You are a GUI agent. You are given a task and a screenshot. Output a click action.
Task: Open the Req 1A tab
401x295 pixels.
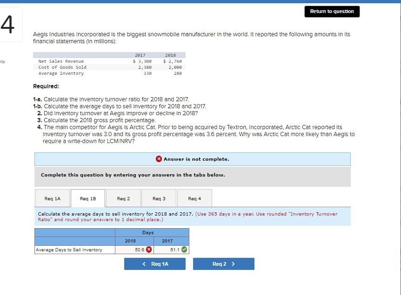(53, 198)
